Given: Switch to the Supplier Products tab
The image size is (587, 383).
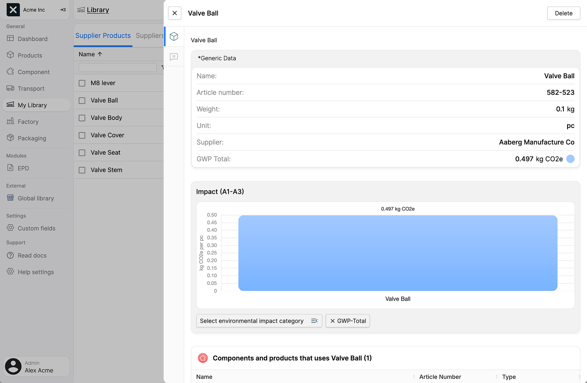Looking at the screenshot, I should point(103,36).
